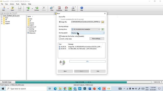The image size is (163, 91).
Task: Click the Copy disc toolbar icon
Action: [52, 9]
